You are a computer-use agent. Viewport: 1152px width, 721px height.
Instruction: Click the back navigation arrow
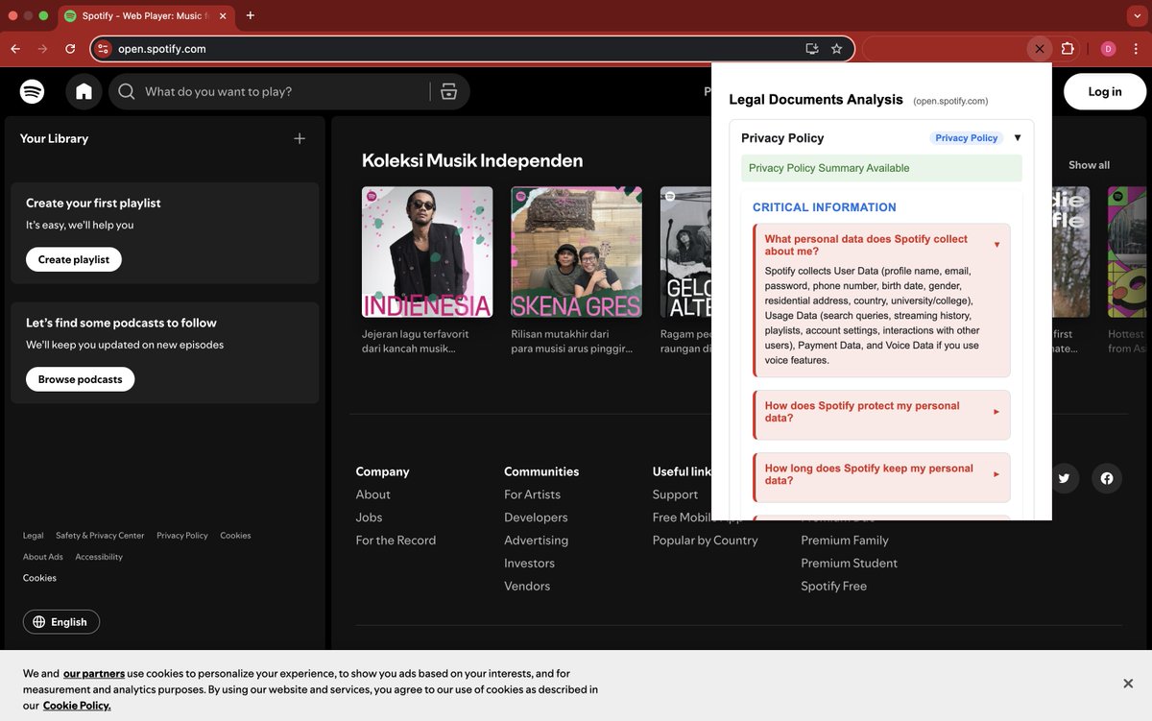click(x=15, y=48)
